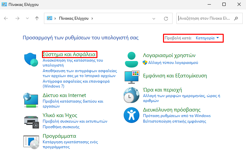This screenshot has height=160, width=246.
Task: Click the Clock and Region globe icon
Action: click(x=132, y=95)
